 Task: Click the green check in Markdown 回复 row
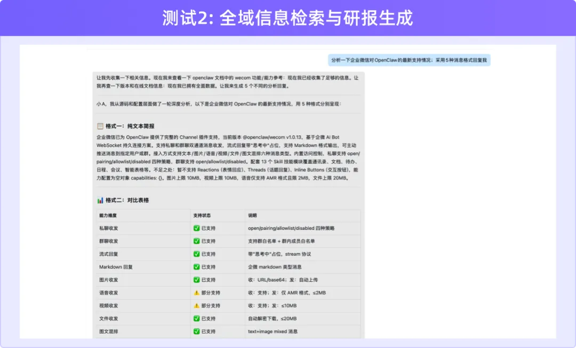tap(196, 267)
